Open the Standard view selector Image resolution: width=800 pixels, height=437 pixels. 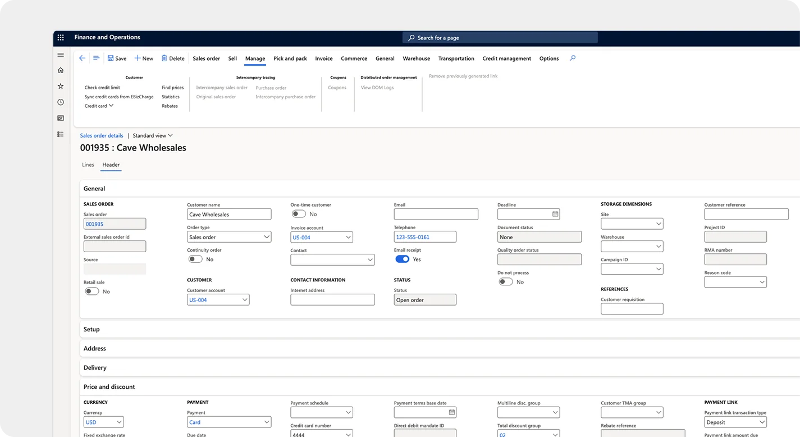coord(153,135)
